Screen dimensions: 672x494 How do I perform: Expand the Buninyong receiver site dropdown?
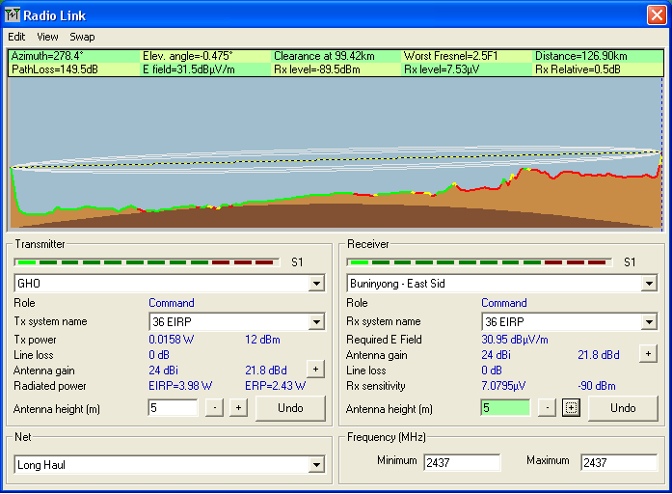(x=649, y=283)
